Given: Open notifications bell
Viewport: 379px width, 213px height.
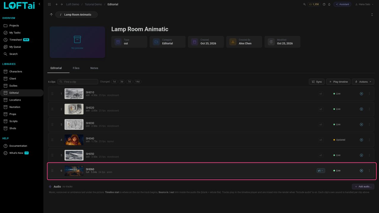Looking at the screenshot, I should (x=329, y=4).
